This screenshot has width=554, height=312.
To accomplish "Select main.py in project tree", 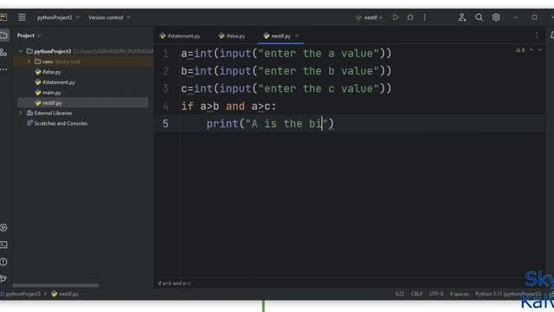I will point(51,93).
